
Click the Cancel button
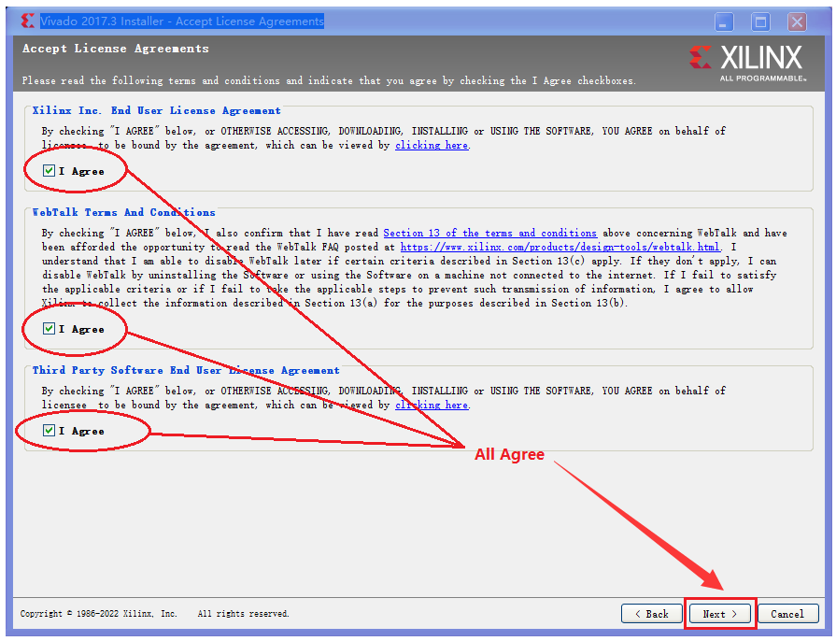pos(787,614)
